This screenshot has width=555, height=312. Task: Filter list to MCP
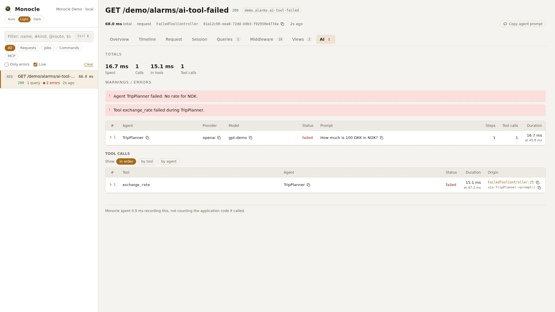12,56
